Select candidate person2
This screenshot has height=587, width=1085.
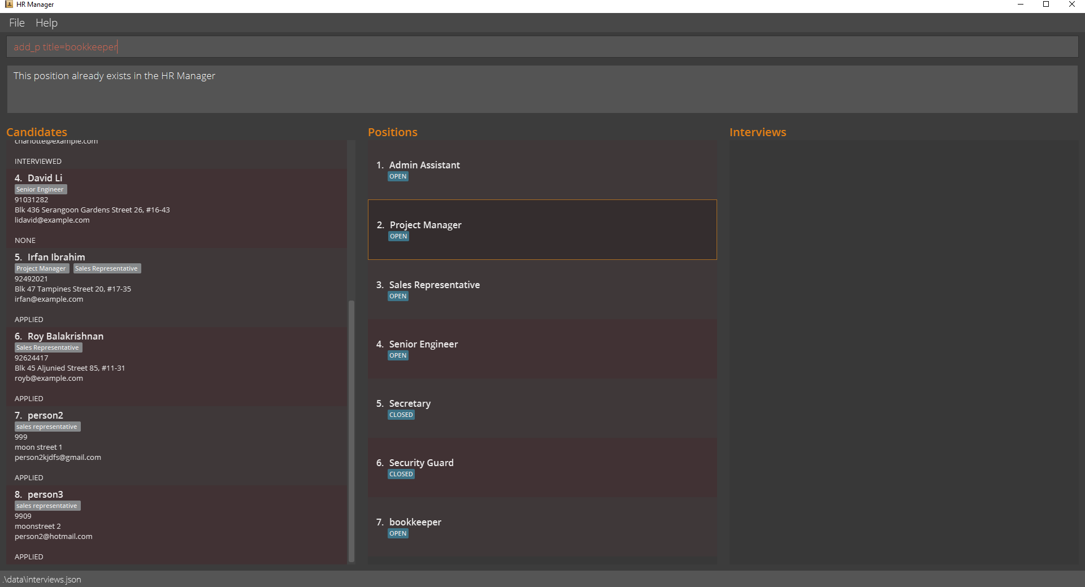177,445
